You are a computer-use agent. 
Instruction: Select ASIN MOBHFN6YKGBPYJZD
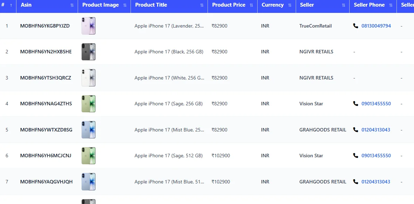pyautogui.click(x=45, y=26)
